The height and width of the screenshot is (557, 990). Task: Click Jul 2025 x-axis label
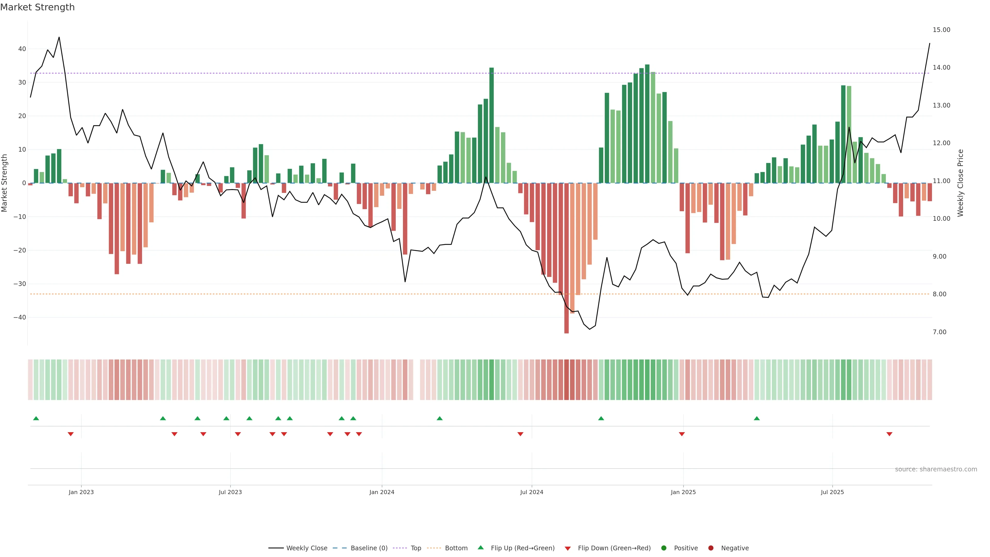(x=832, y=492)
